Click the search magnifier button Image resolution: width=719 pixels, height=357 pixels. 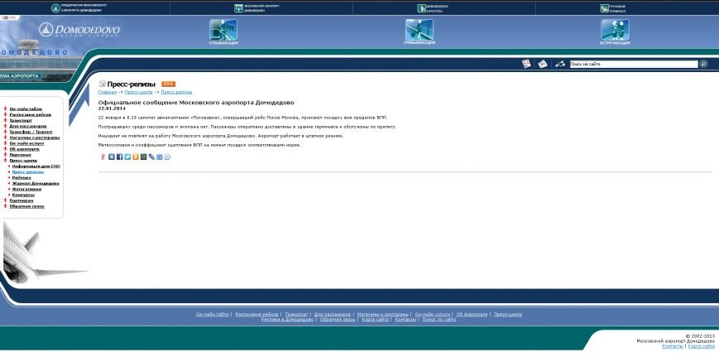click(x=703, y=65)
